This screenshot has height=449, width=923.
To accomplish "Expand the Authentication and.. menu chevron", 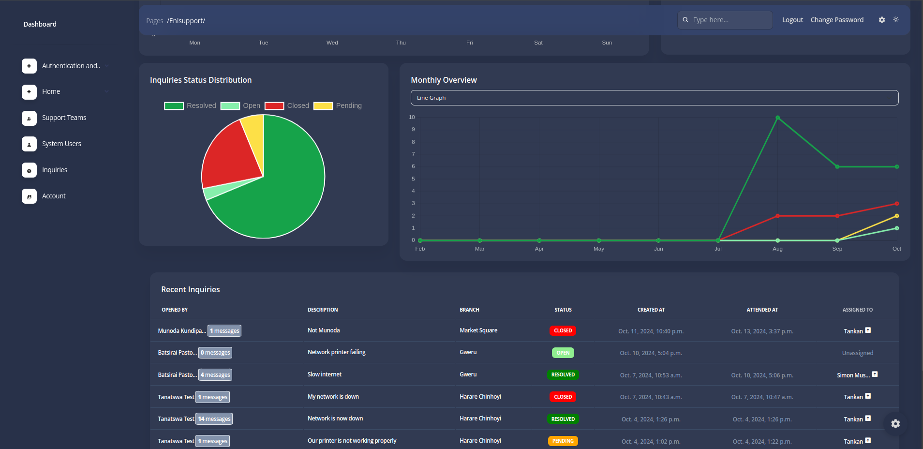I will [x=106, y=66].
